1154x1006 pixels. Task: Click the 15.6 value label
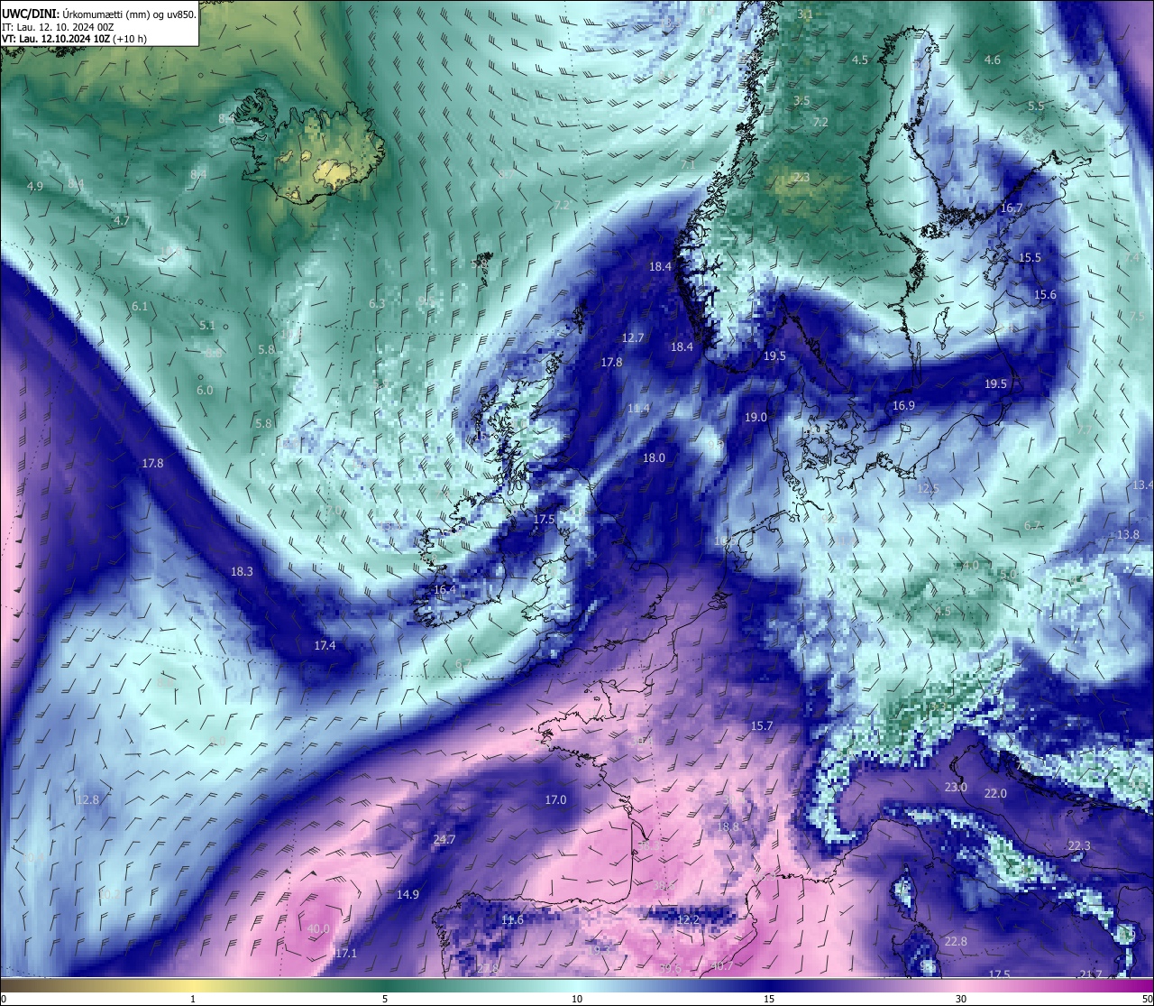[1045, 294]
